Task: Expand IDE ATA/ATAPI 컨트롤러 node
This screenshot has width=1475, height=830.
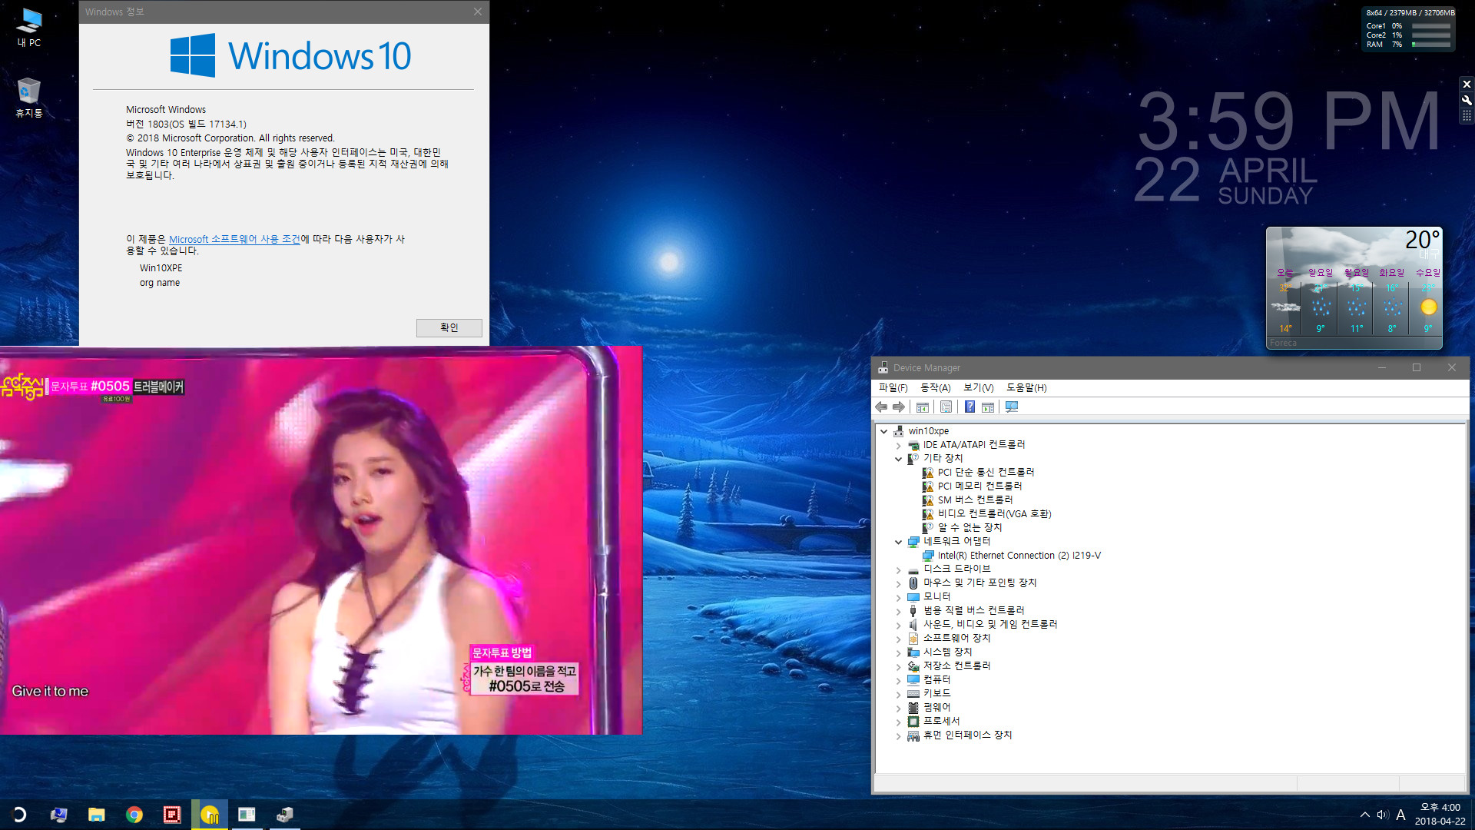Action: (898, 445)
